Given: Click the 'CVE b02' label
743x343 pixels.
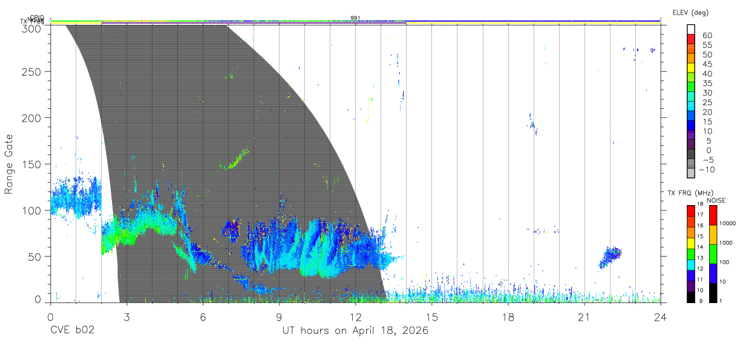Looking at the screenshot, I should coord(71,331).
